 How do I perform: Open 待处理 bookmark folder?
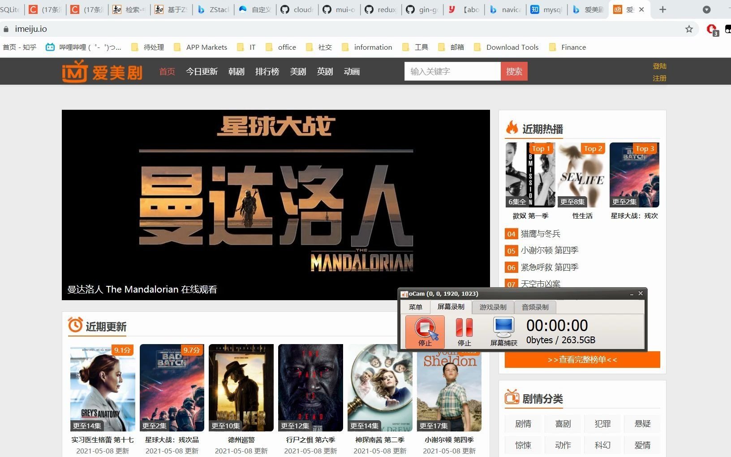(147, 47)
